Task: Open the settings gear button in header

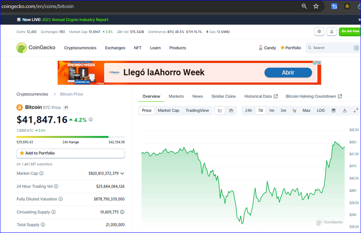Action: (319, 31)
